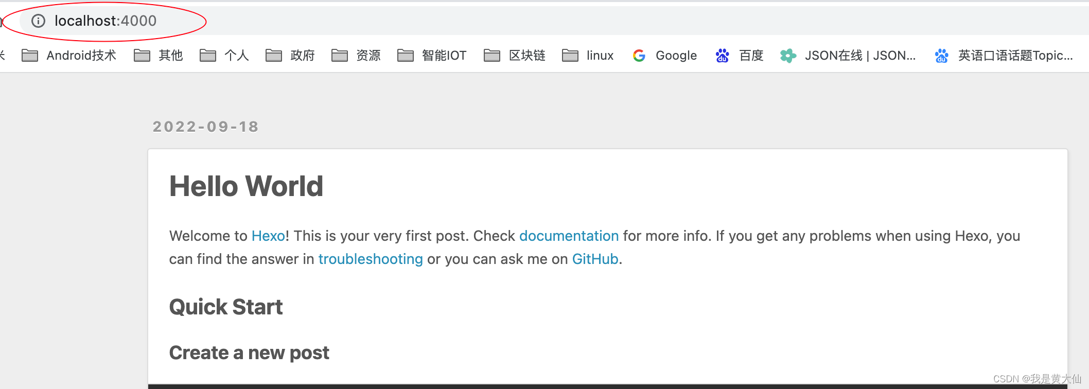Click the 2022-09-18 post date
This screenshot has height=389, width=1089.
(x=205, y=127)
